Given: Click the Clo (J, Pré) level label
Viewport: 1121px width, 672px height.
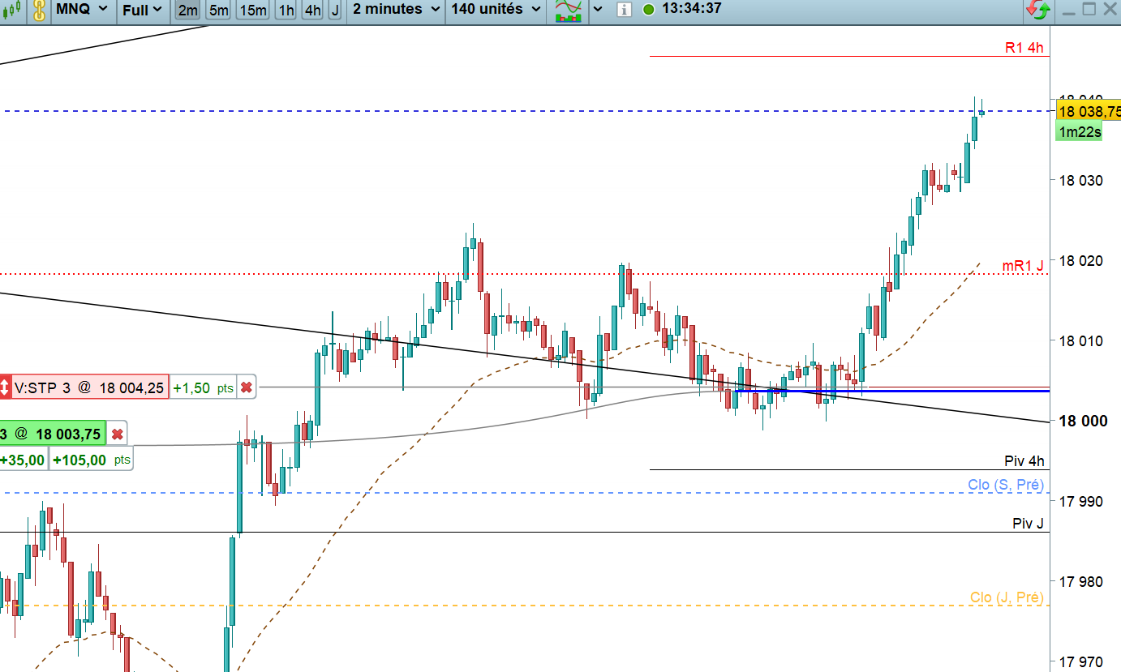Looking at the screenshot, I should click(1007, 598).
